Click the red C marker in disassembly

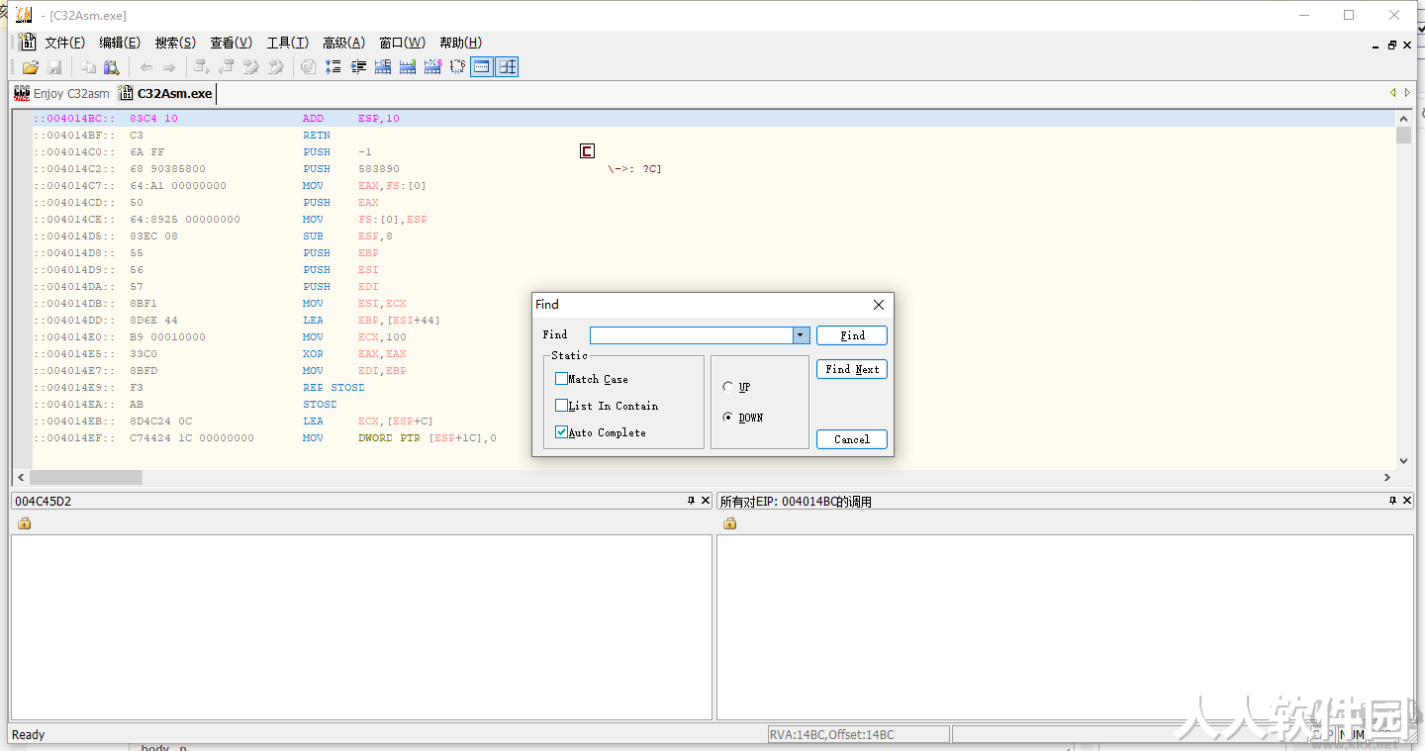point(587,151)
